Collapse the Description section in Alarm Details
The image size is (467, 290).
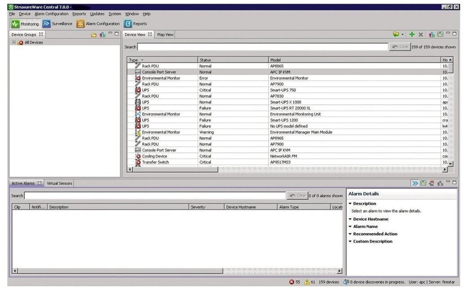pos(350,204)
